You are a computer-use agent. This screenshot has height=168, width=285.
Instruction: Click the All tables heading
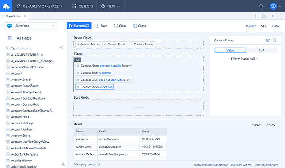click(x=24, y=38)
